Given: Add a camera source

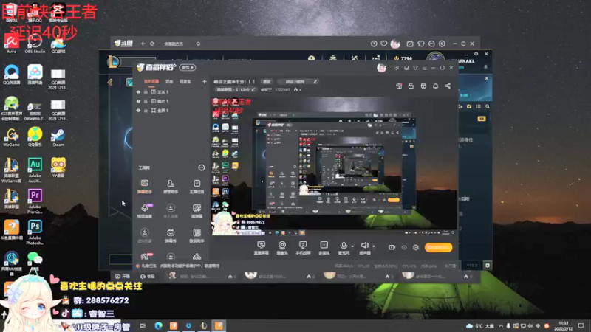Looking at the screenshot, I should point(282,248).
